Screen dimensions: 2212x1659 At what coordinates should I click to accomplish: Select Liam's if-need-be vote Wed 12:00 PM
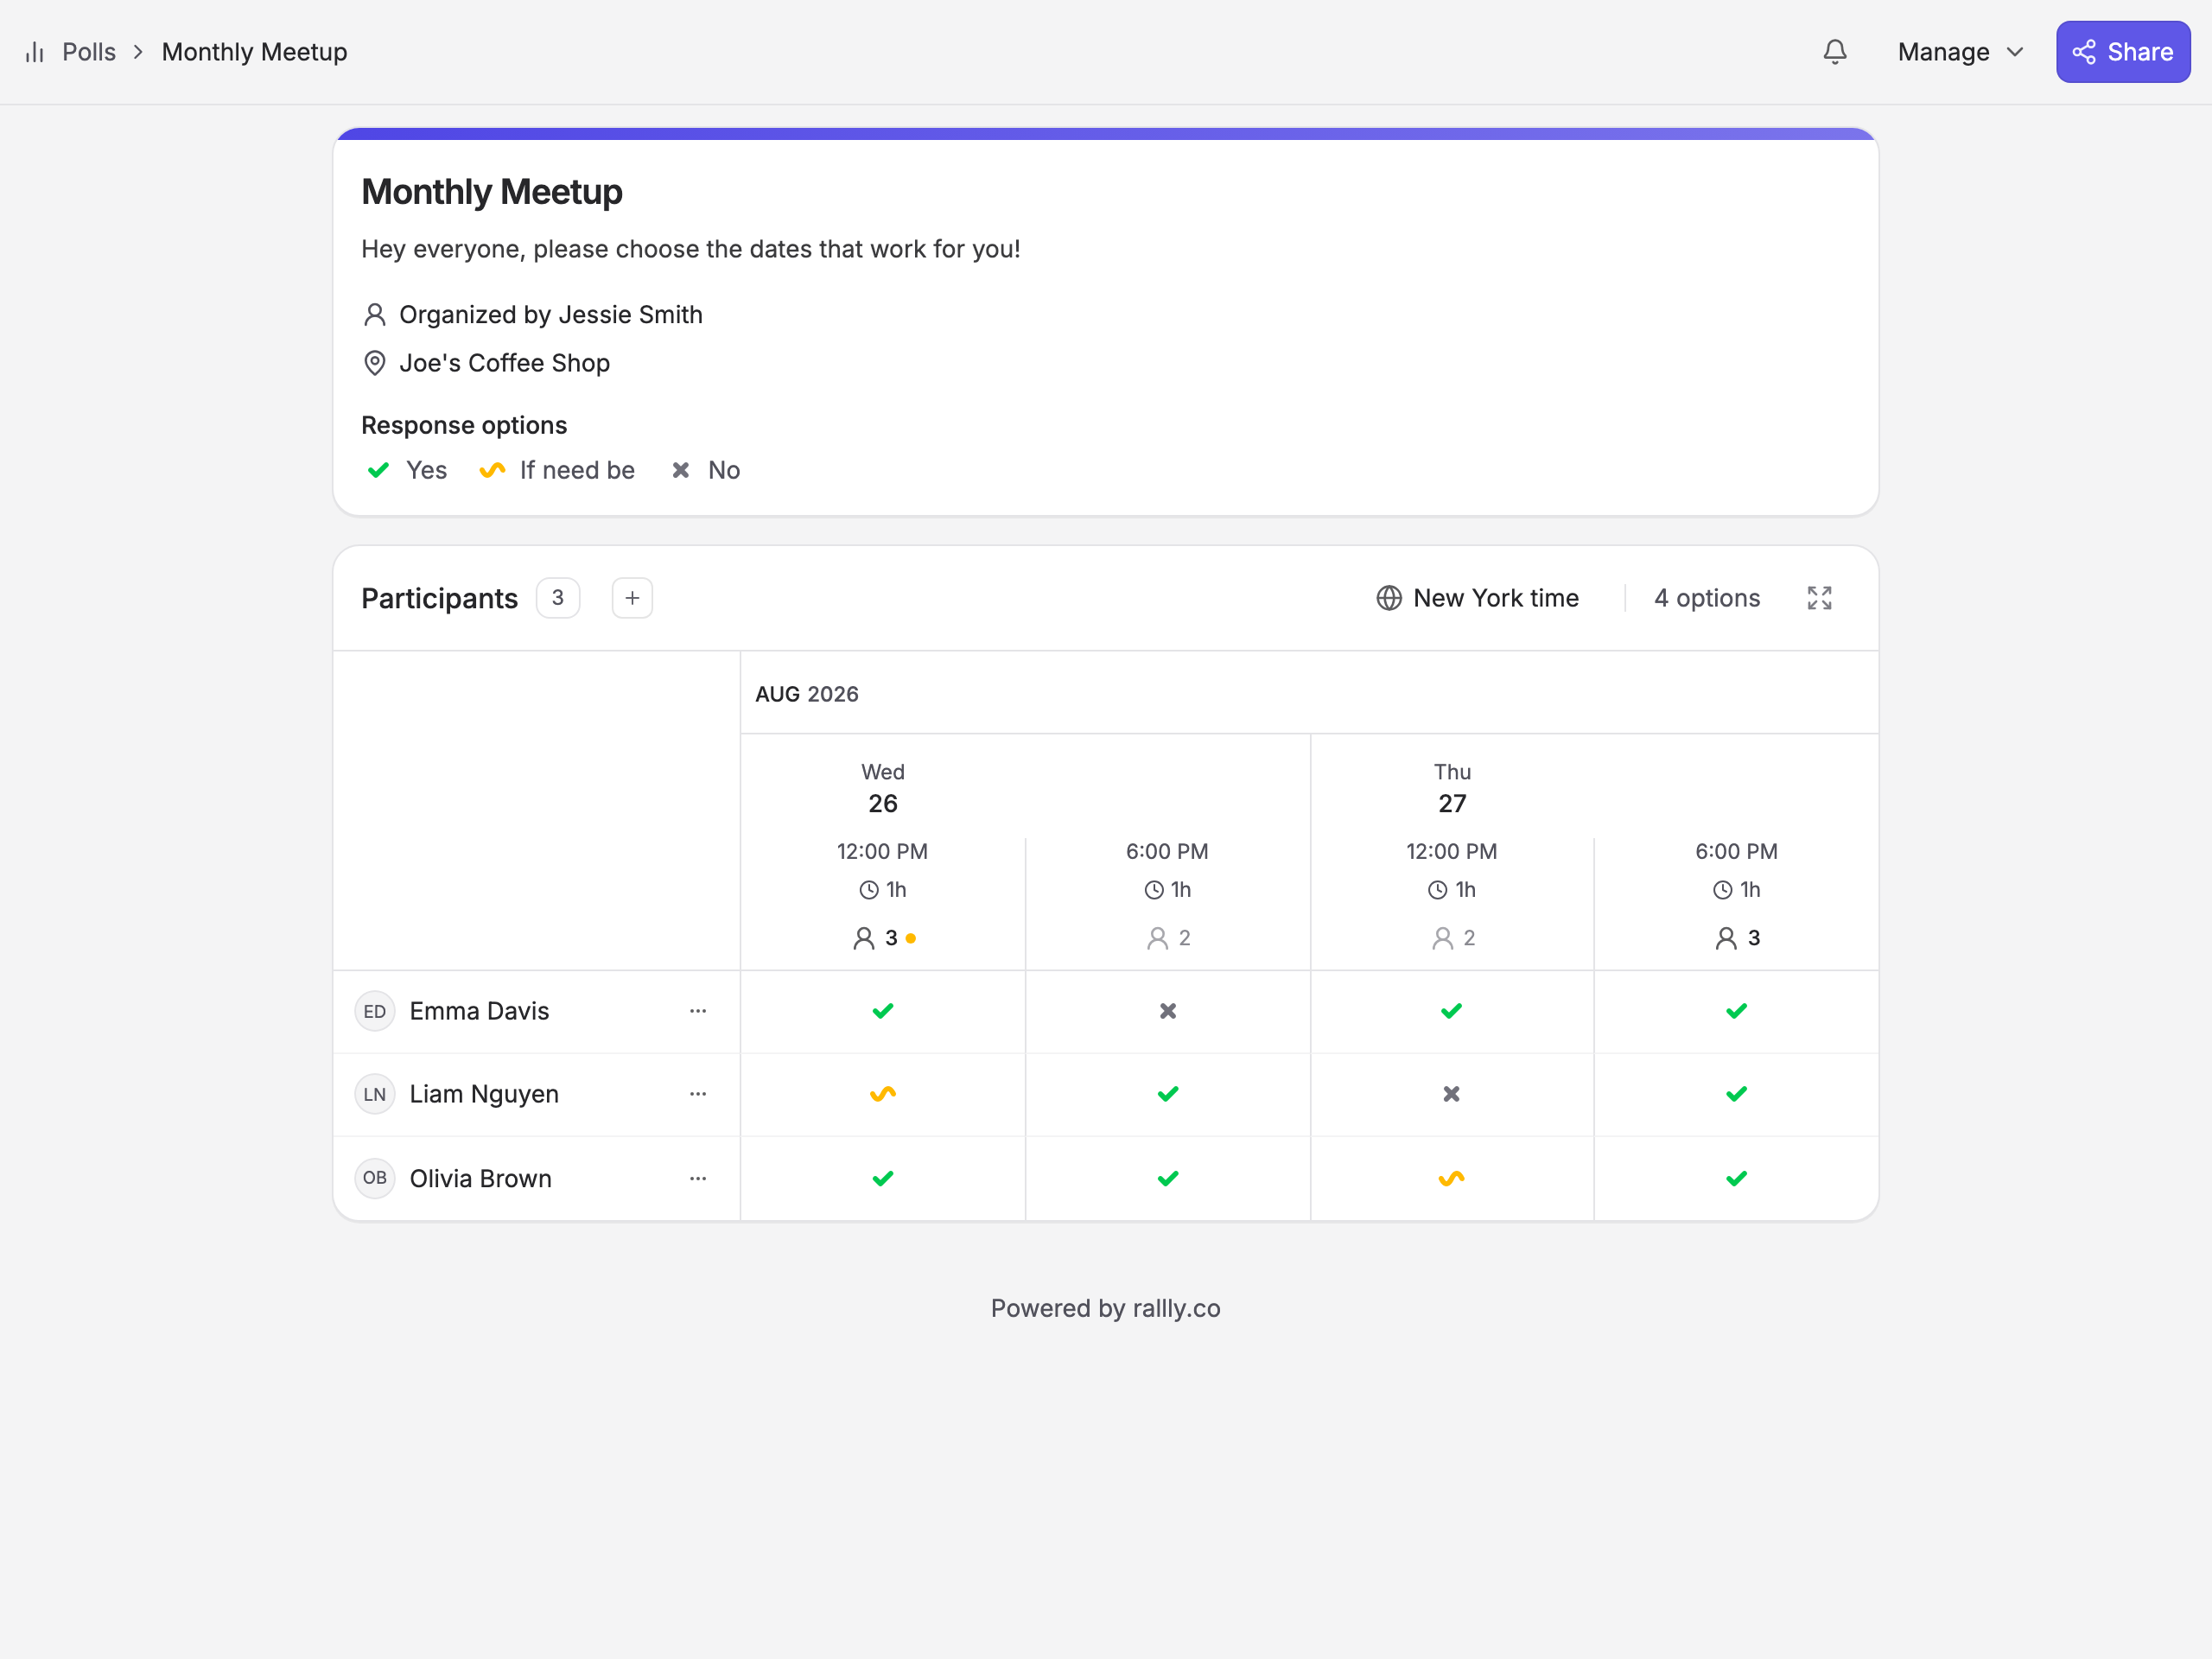[882, 1094]
